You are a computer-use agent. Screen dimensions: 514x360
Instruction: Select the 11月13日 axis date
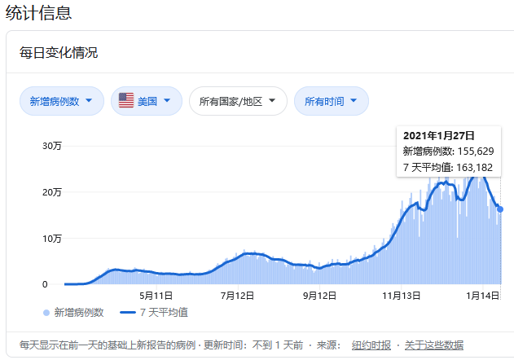click(x=402, y=296)
